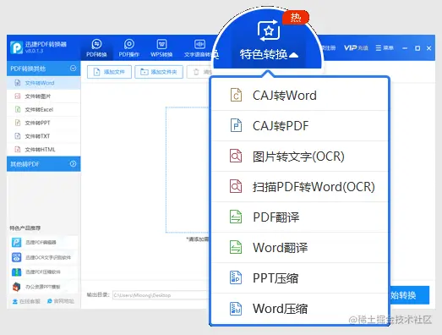Select Word翻译 from the menu
The image size is (442, 335).
(300, 248)
